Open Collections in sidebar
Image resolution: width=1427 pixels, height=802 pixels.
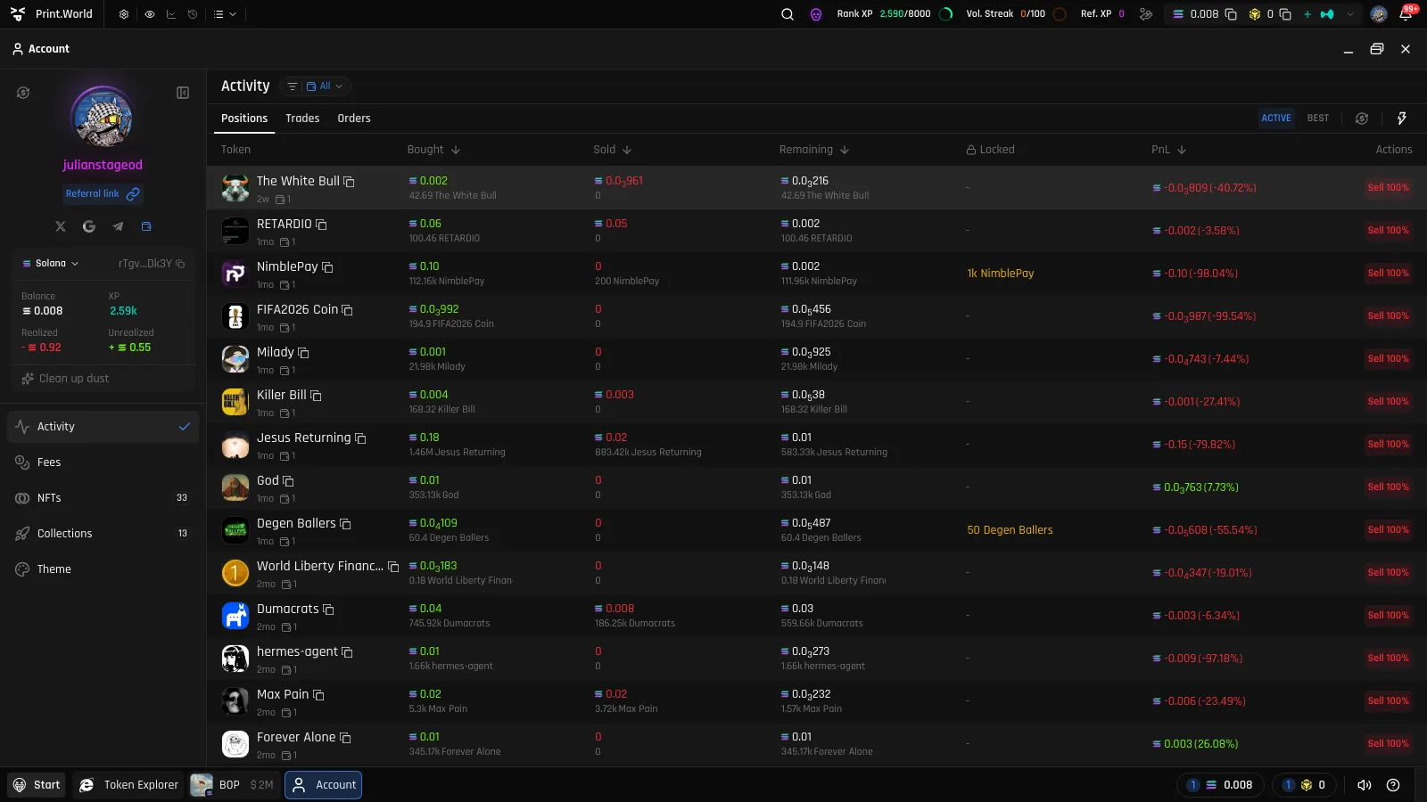(103, 534)
